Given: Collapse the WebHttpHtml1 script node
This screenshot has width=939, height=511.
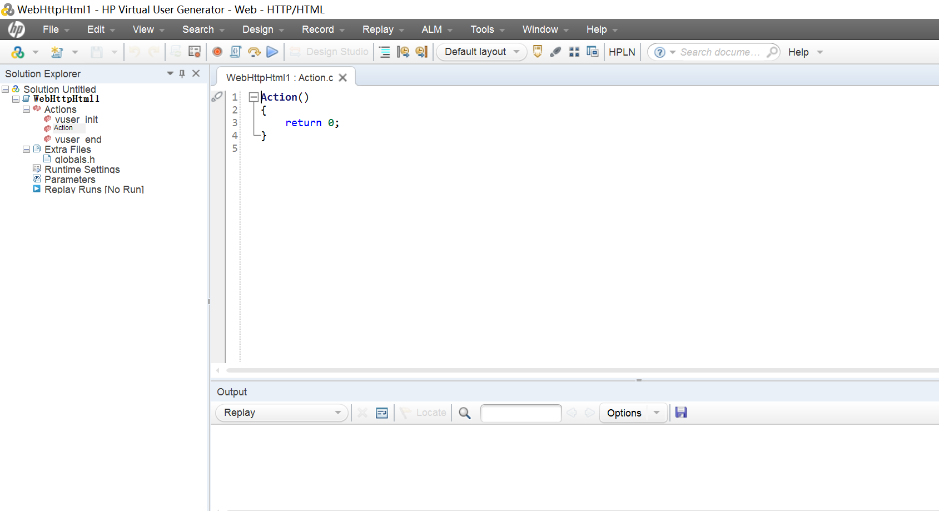Looking at the screenshot, I should tap(16, 99).
